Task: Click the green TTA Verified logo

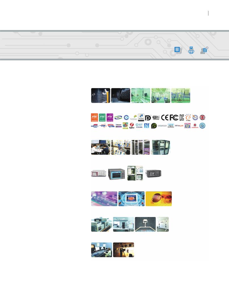Action: point(102,118)
